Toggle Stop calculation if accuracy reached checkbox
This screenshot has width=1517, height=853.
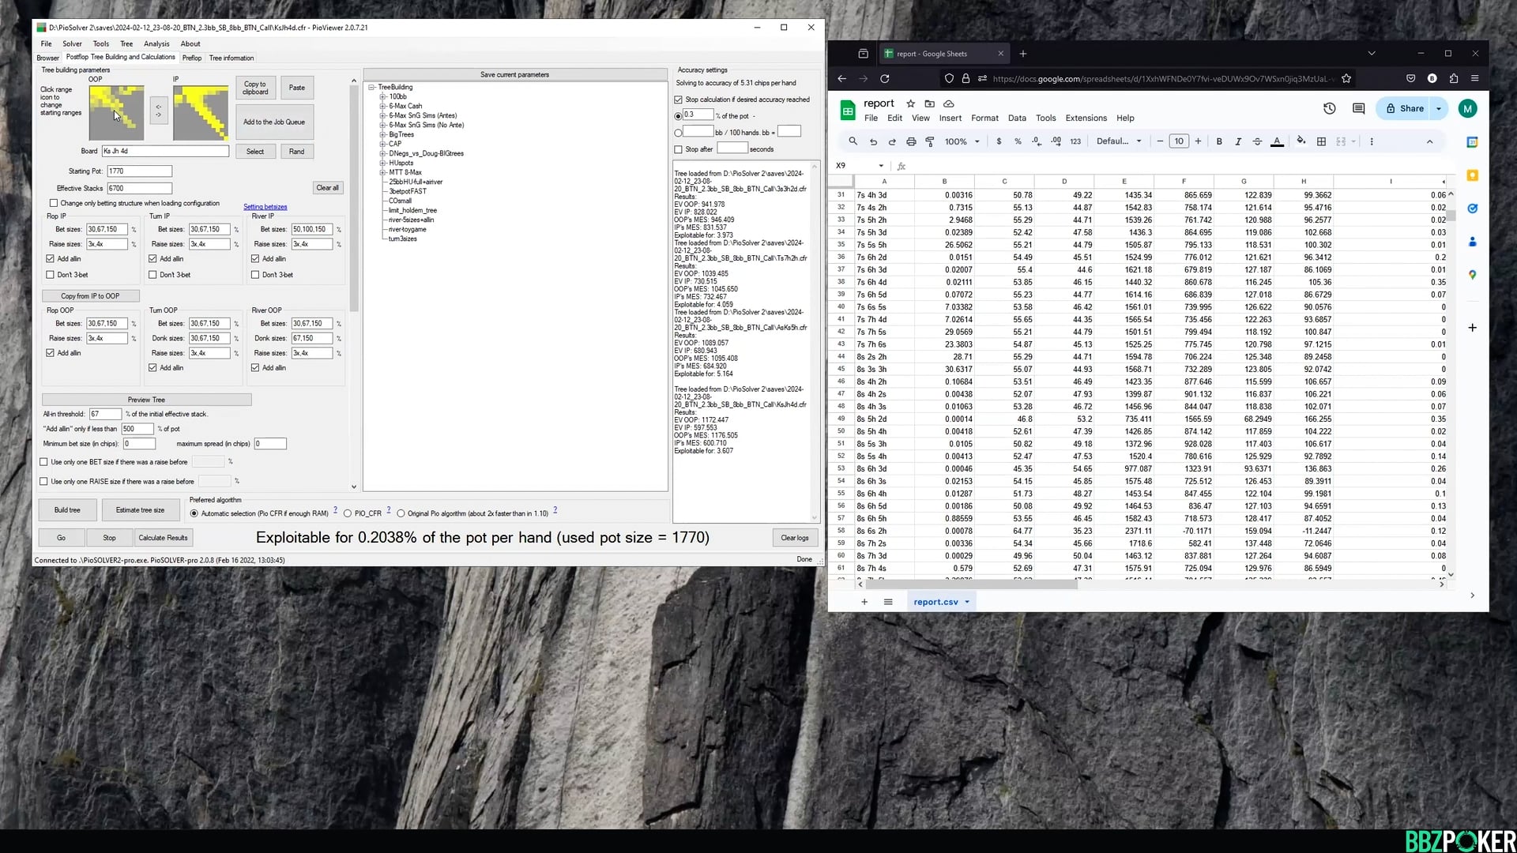678,100
